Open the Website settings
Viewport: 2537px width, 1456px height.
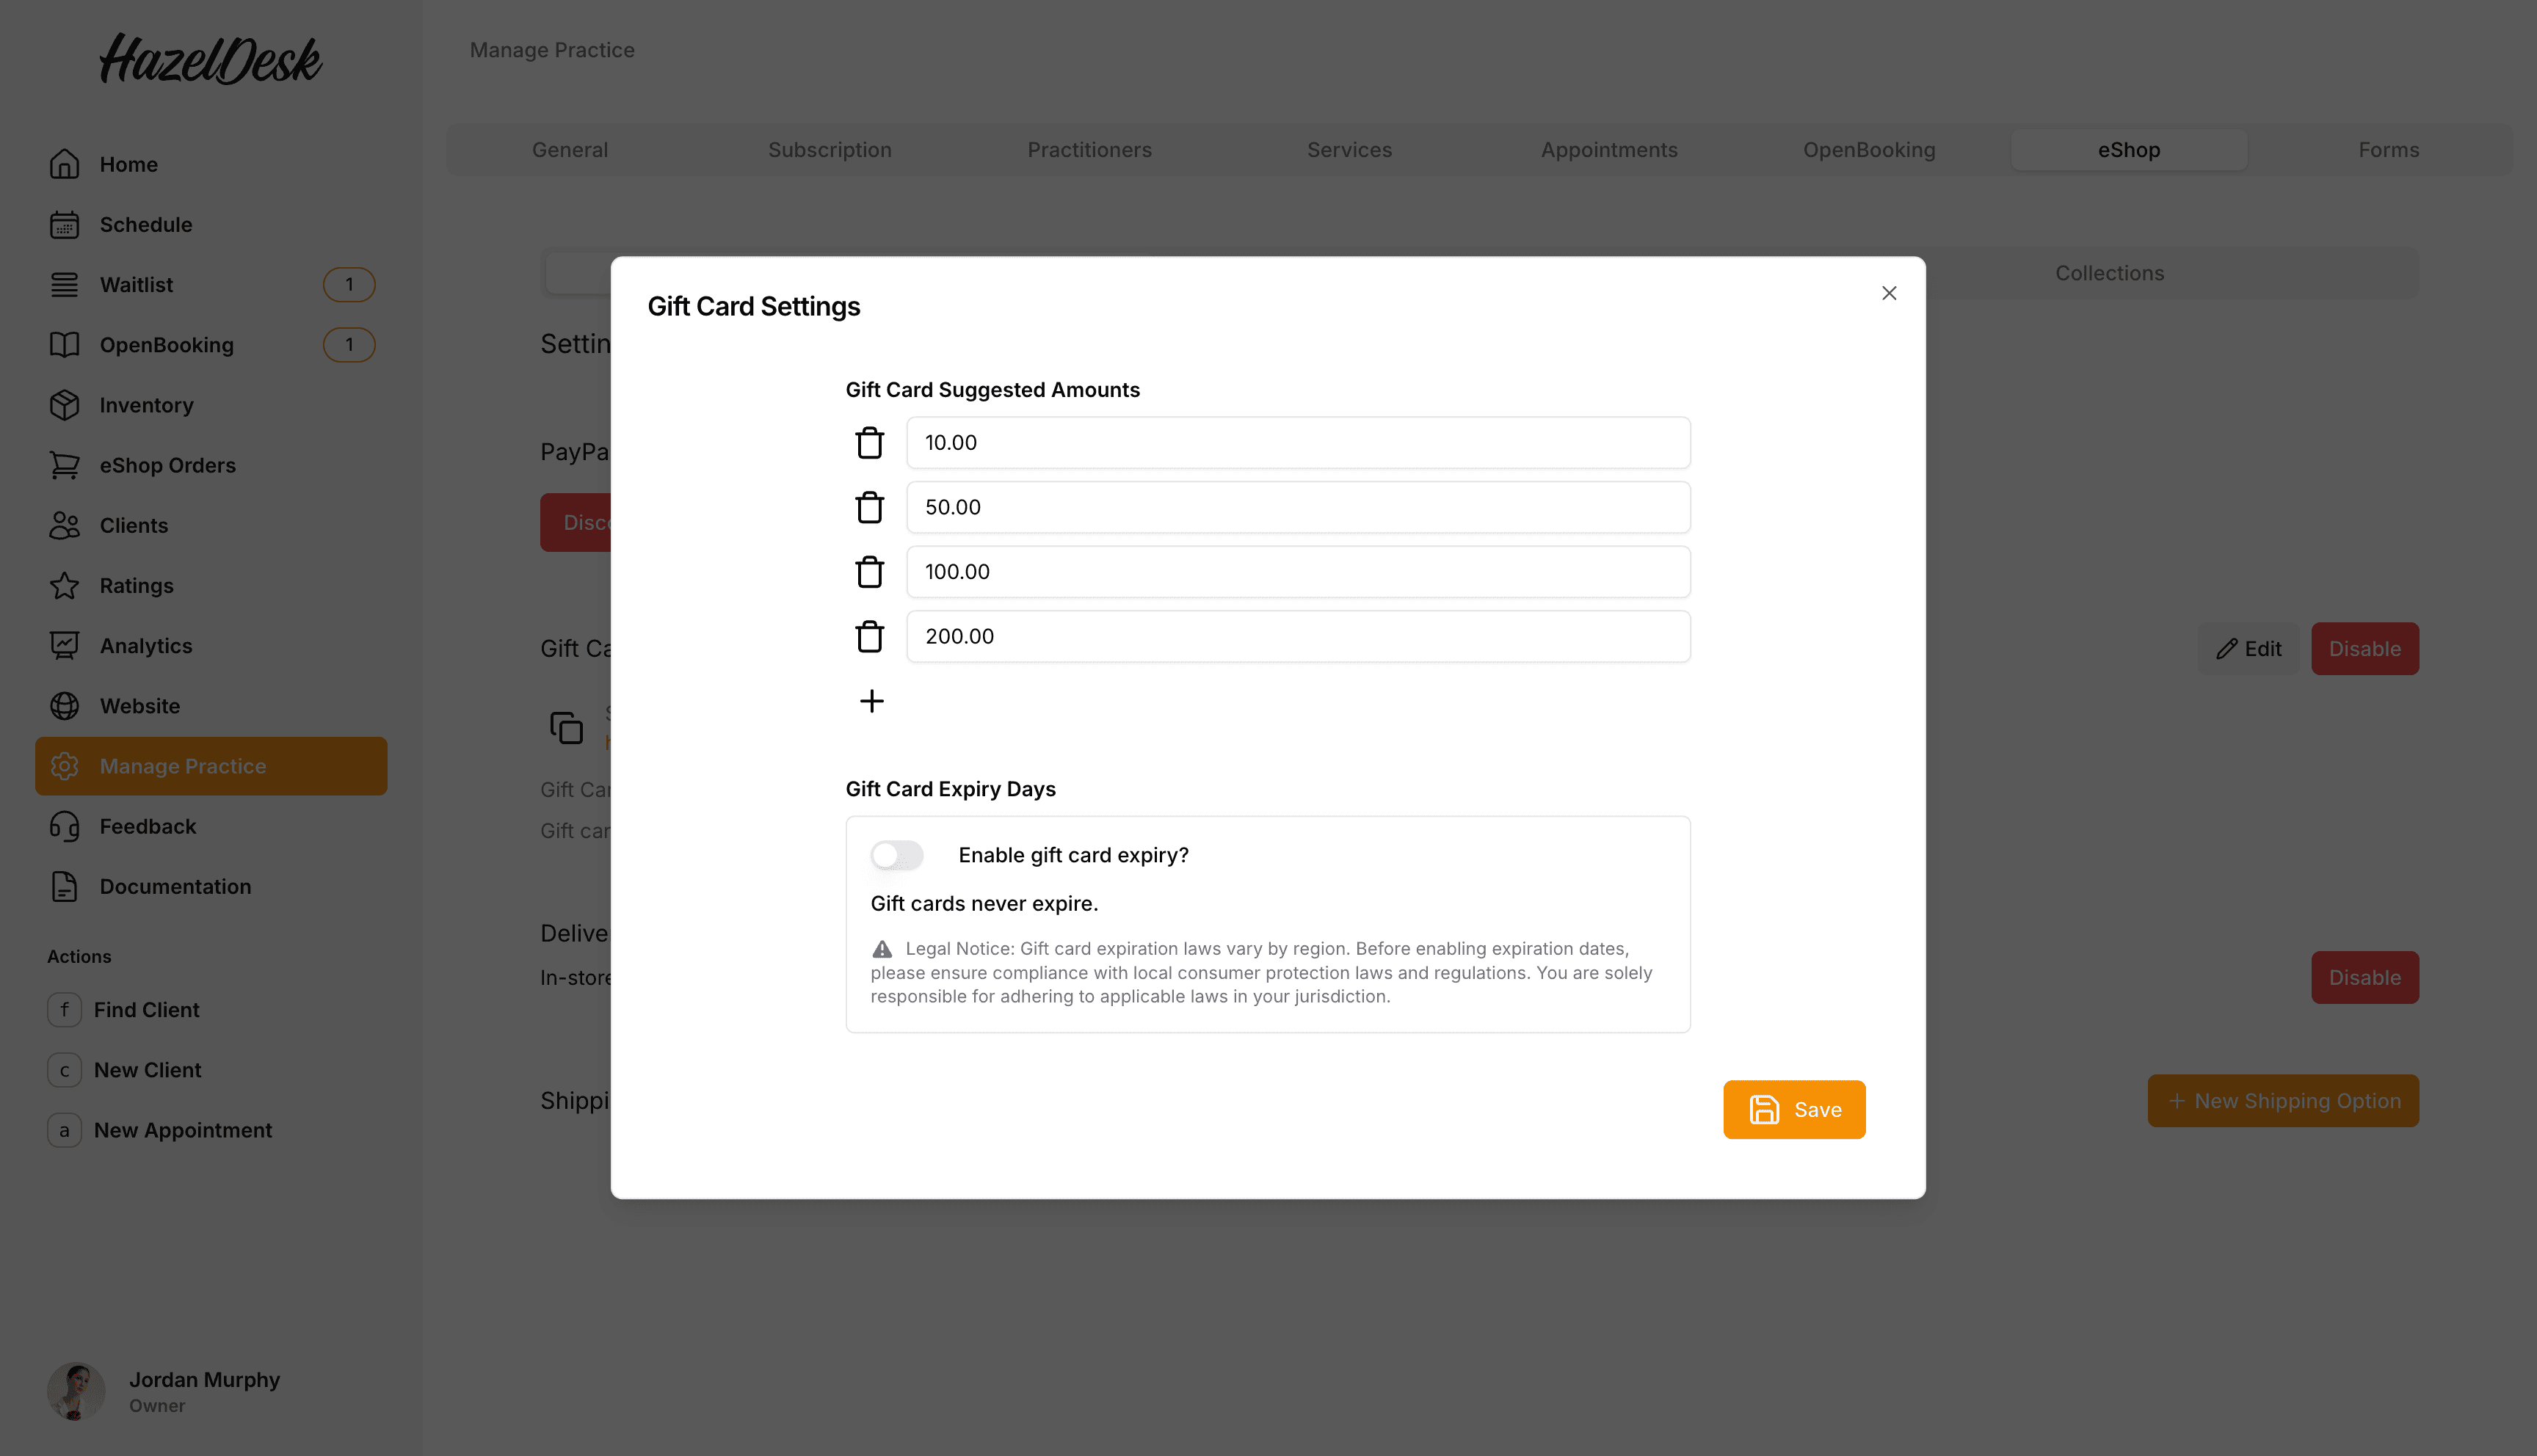click(140, 705)
